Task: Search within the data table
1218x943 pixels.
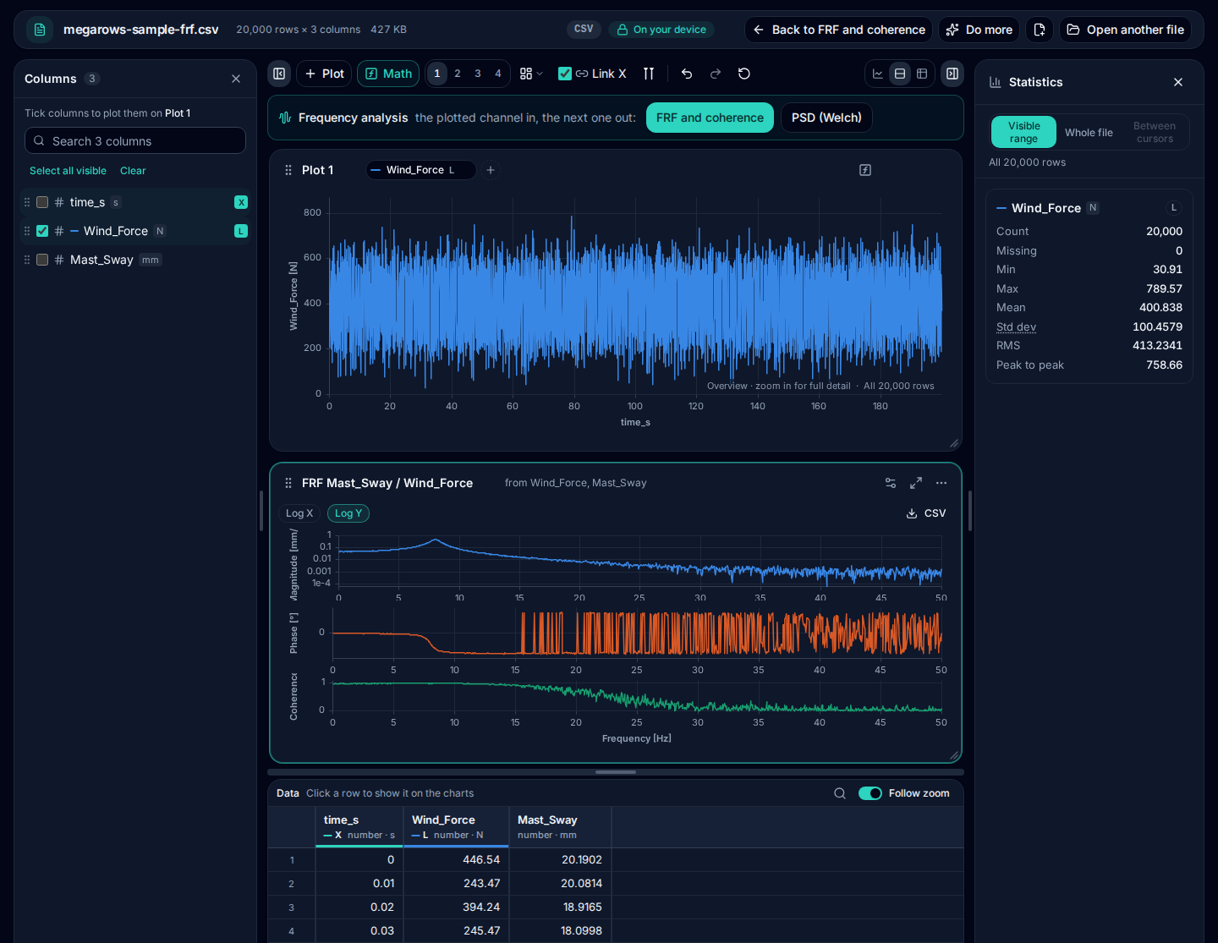Action: (x=840, y=793)
